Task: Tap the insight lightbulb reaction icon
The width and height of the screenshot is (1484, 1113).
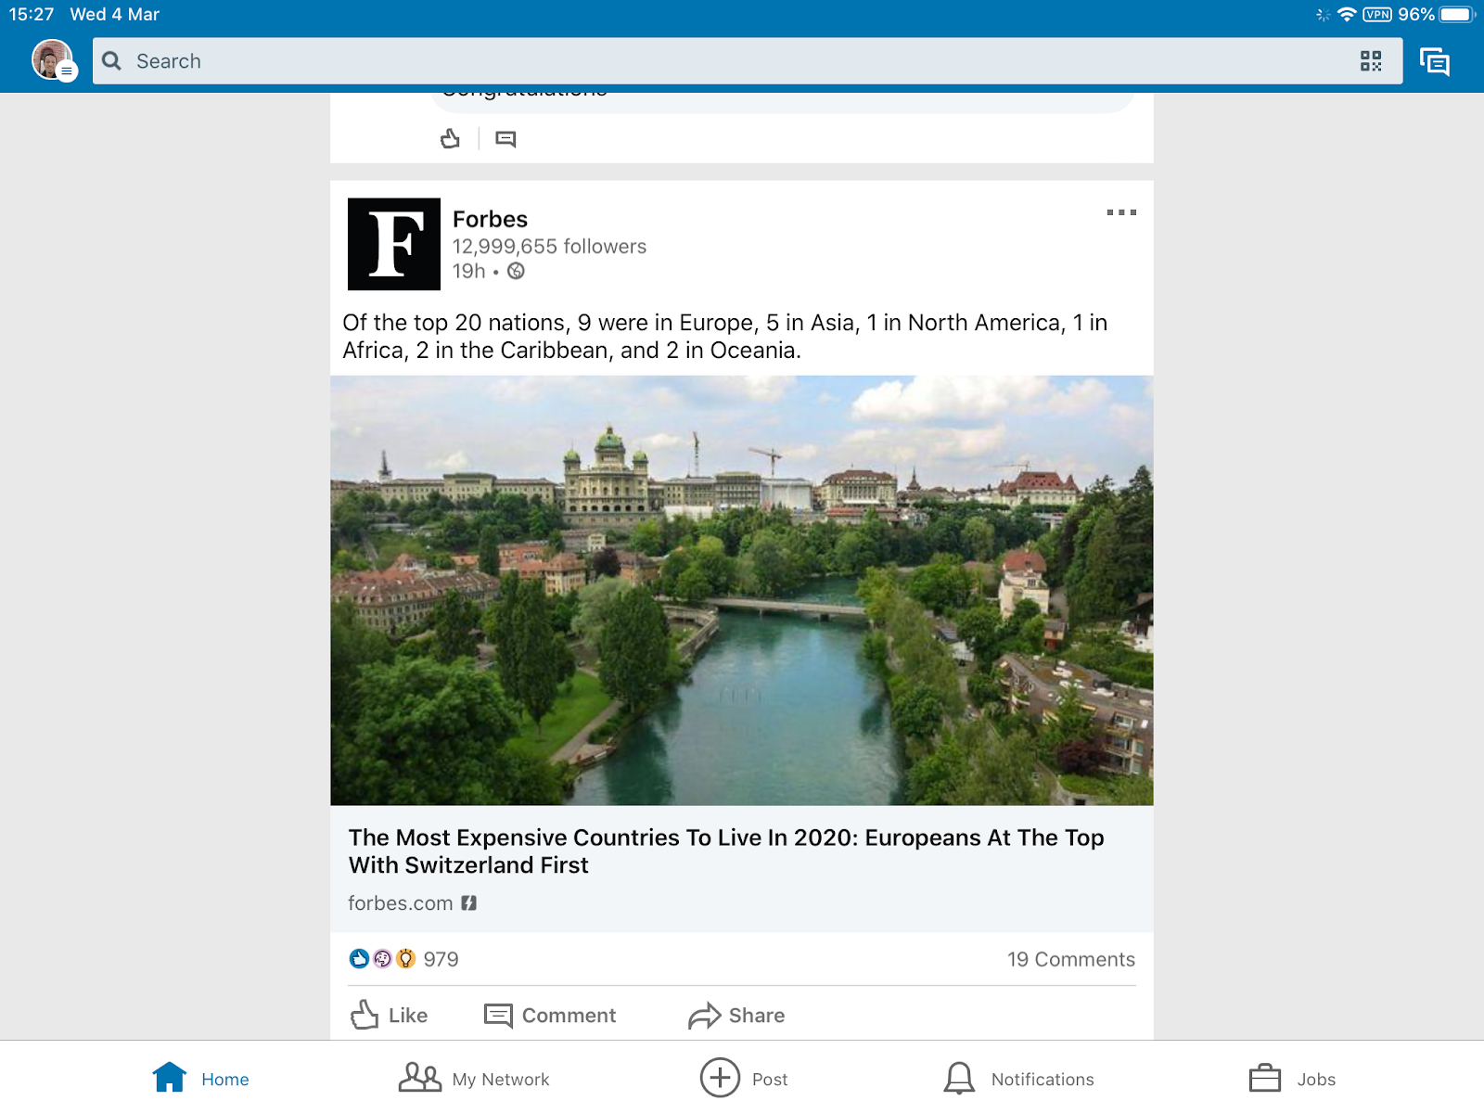Action: tap(405, 959)
